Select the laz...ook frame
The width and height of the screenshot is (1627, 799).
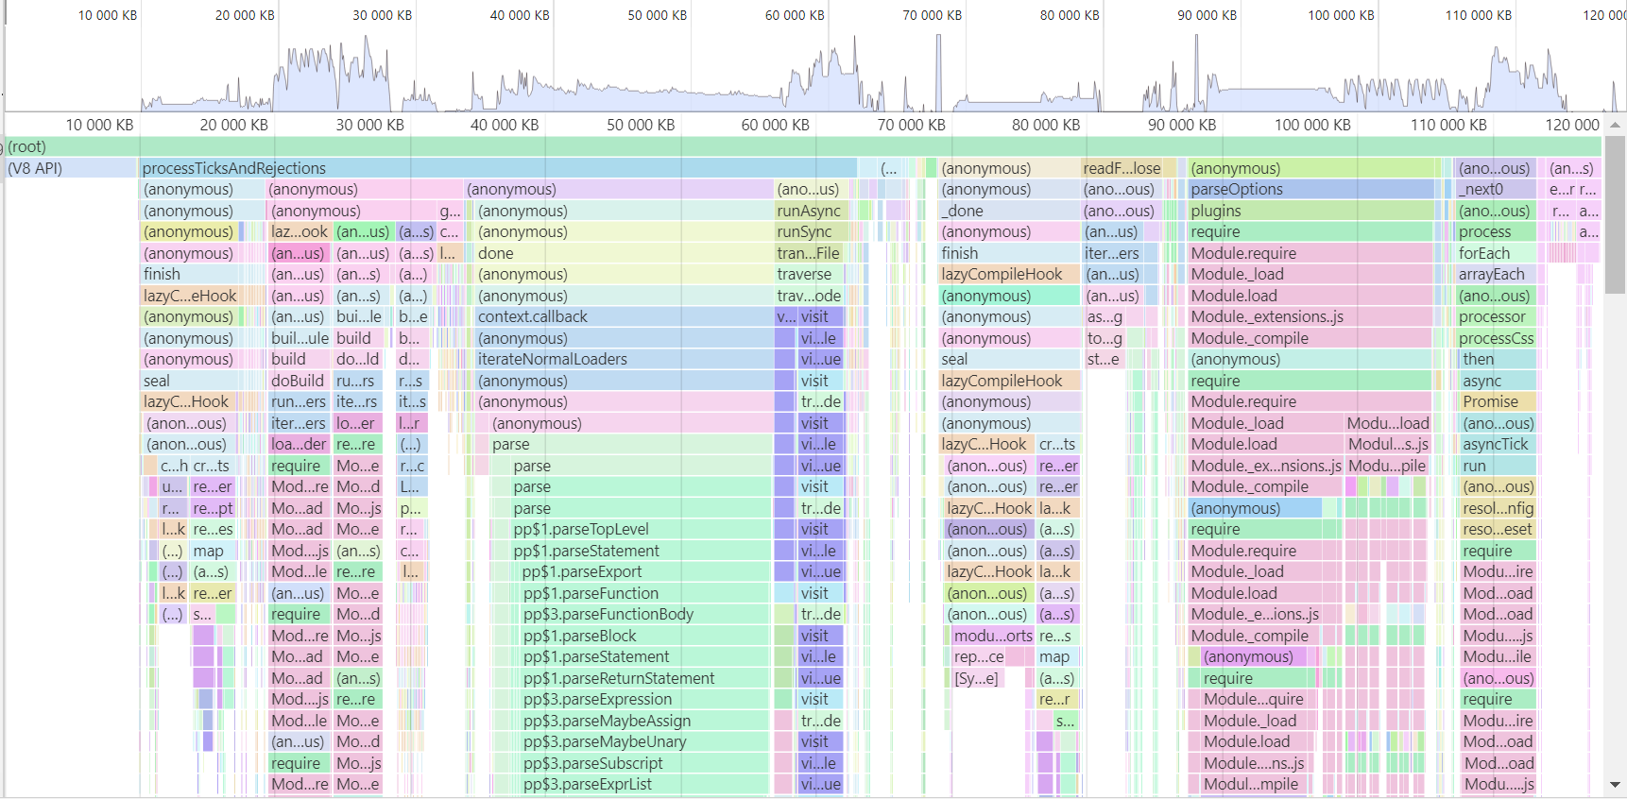(299, 231)
